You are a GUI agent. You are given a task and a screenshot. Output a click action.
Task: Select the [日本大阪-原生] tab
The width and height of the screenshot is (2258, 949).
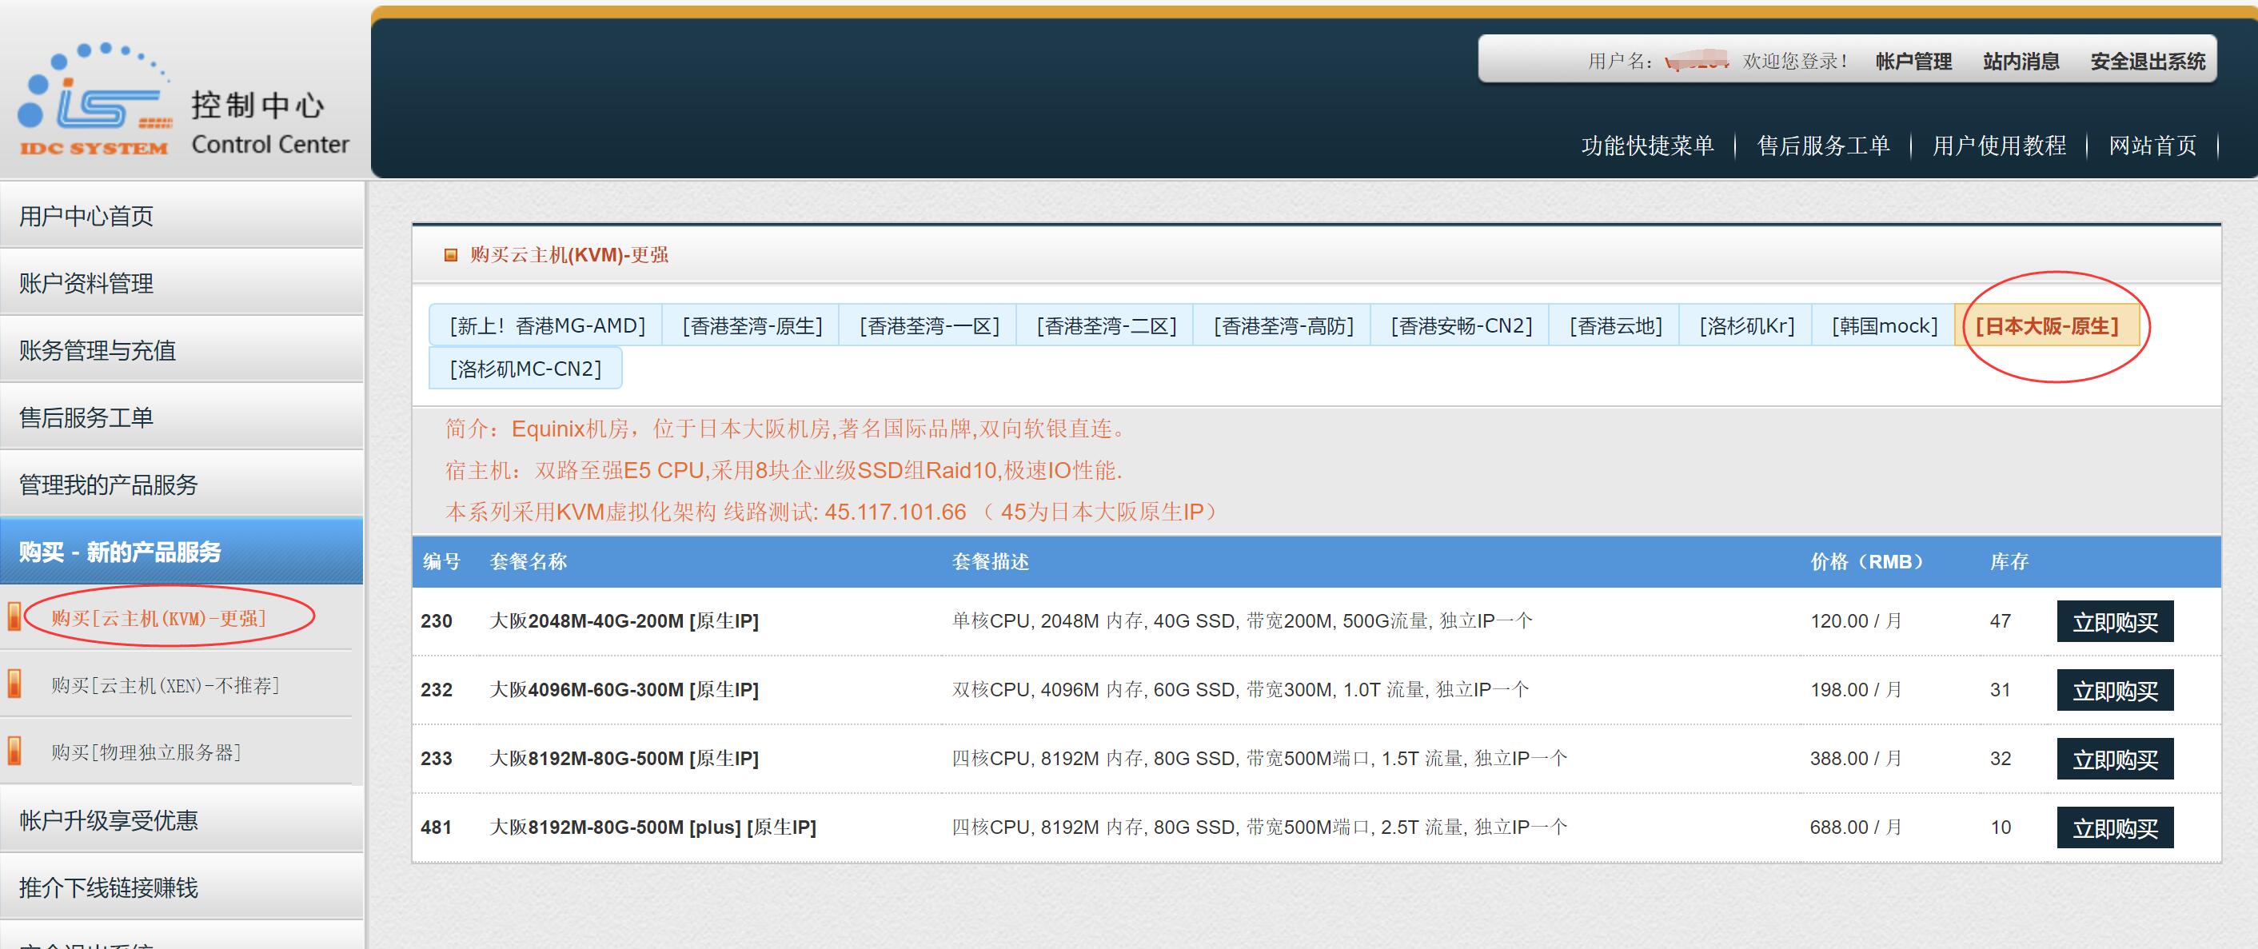[x=2047, y=326]
